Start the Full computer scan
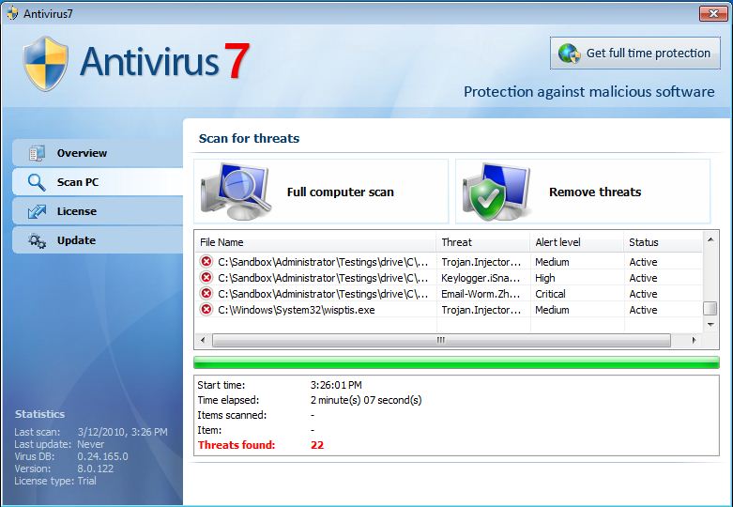Screen dimensions: 733x507 point(321,192)
